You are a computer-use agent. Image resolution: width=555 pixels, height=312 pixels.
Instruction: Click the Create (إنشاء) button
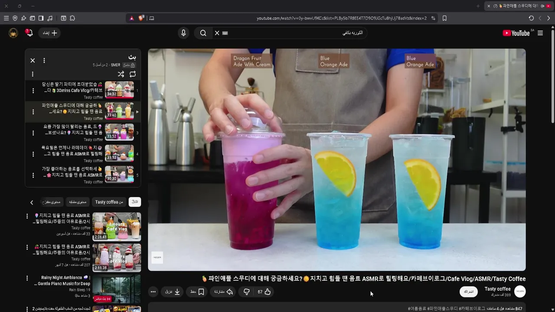[x=49, y=33]
